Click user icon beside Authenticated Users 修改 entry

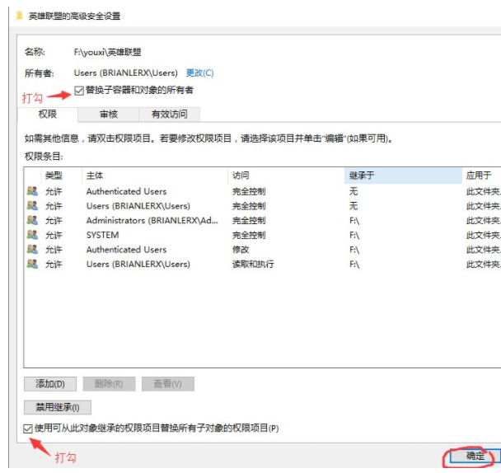tap(32, 250)
